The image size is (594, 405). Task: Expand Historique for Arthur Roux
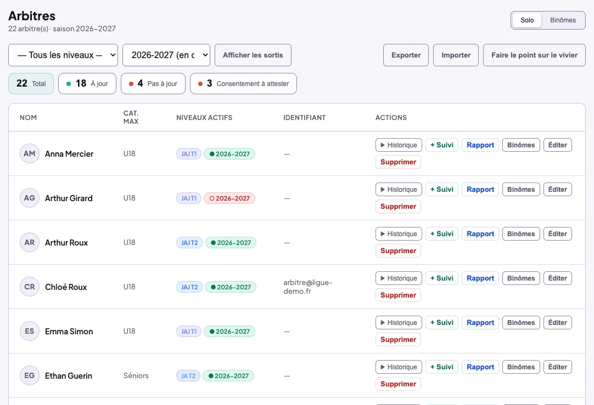[x=399, y=233]
